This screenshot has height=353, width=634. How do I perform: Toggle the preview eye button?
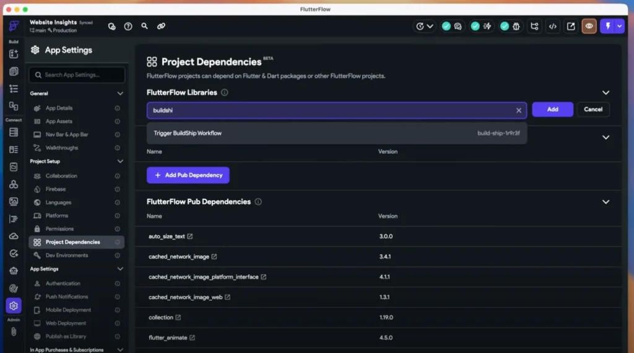point(589,26)
